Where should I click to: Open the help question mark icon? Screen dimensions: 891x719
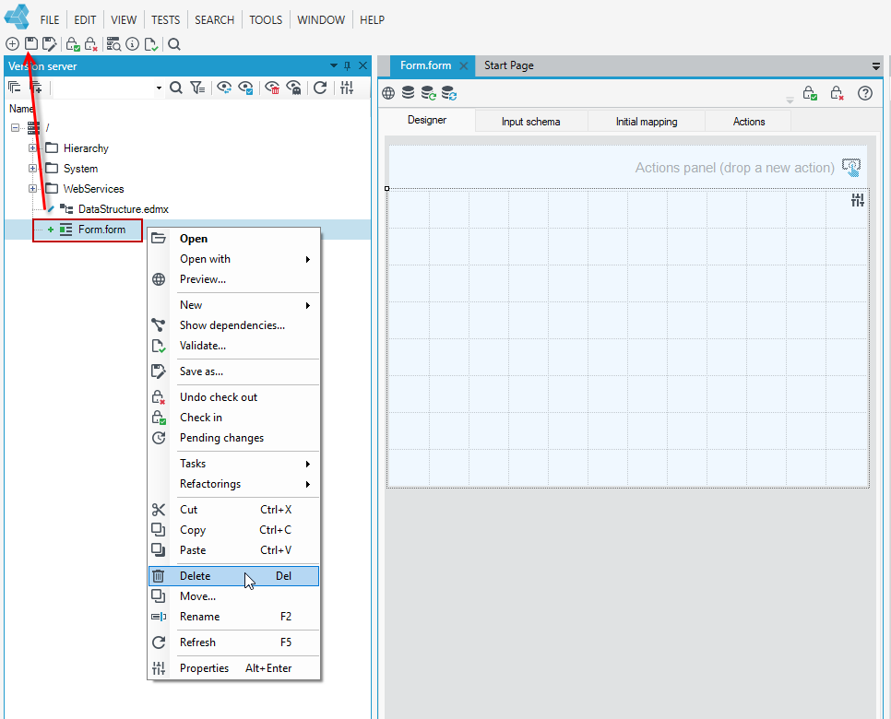865,92
